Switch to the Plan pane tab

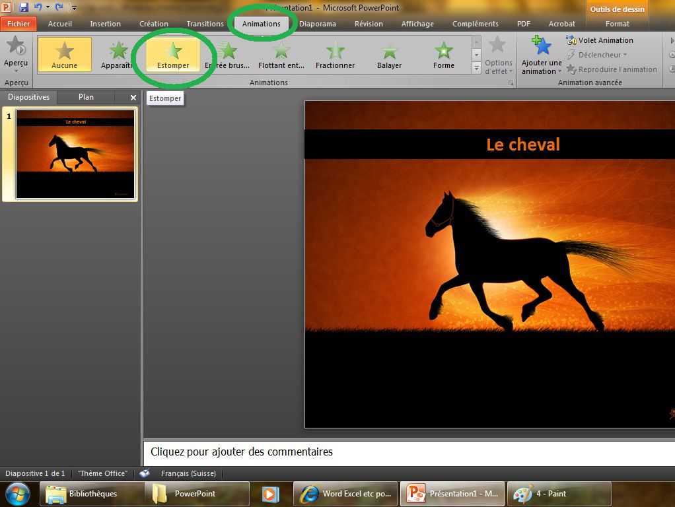86,97
